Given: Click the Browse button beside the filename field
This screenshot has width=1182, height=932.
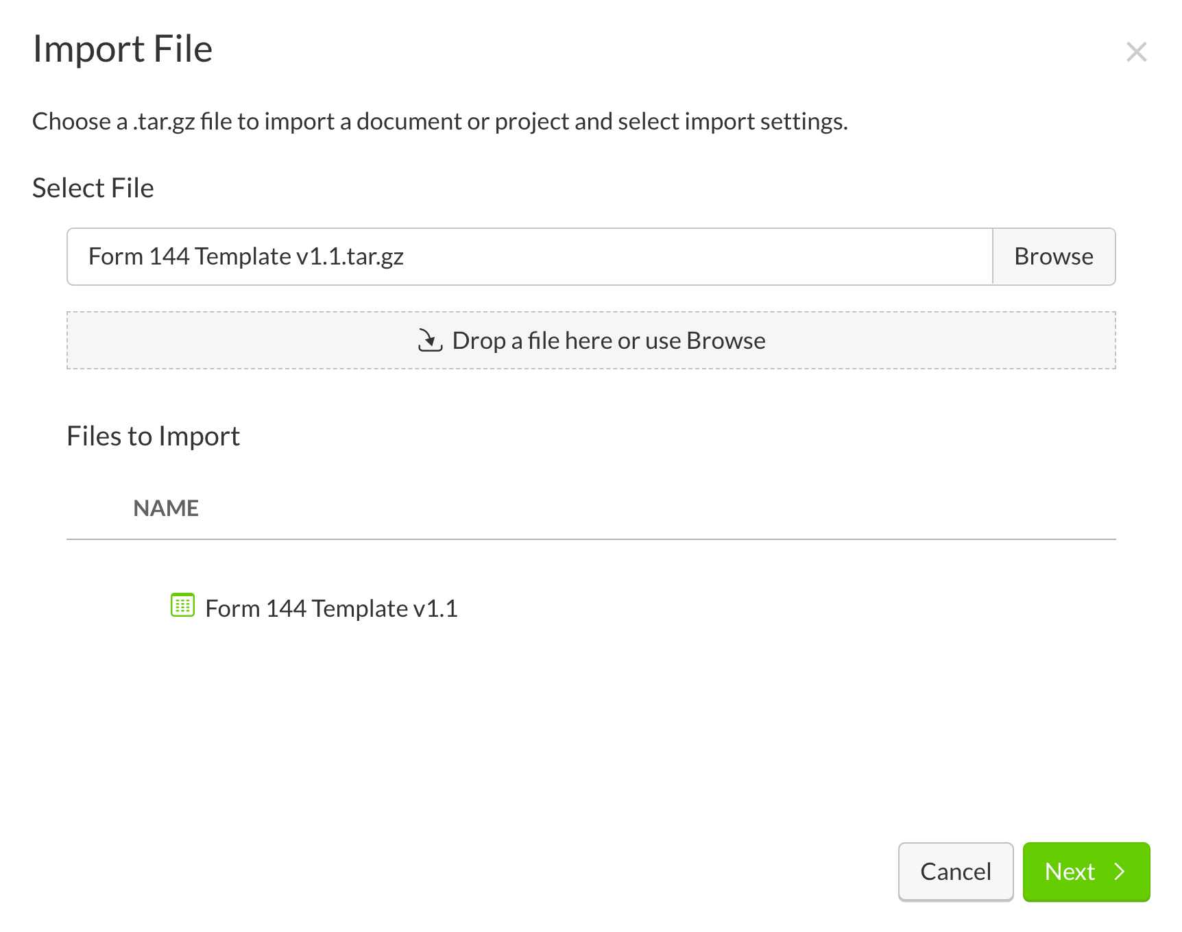Looking at the screenshot, I should click(1054, 256).
